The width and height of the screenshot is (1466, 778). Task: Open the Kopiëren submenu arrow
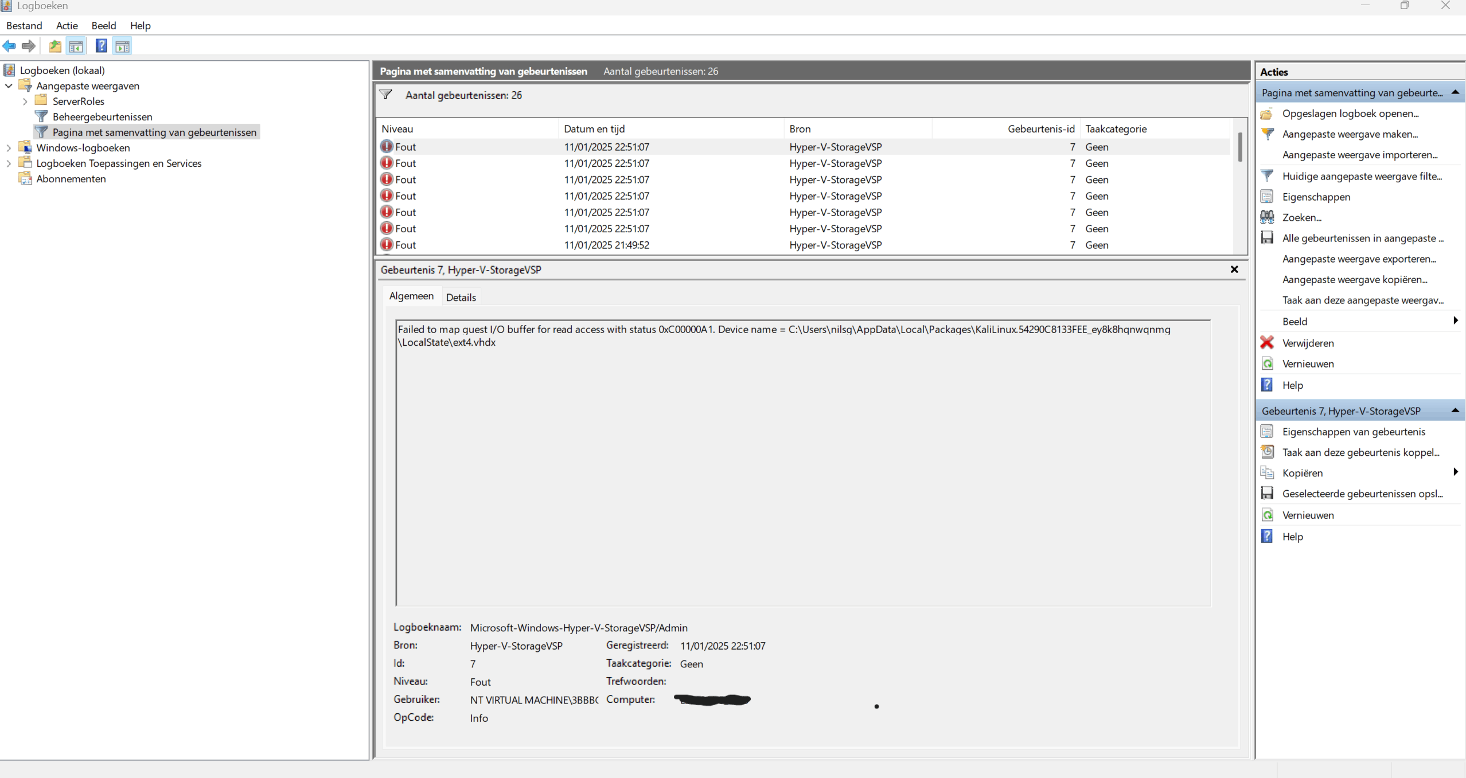1456,472
